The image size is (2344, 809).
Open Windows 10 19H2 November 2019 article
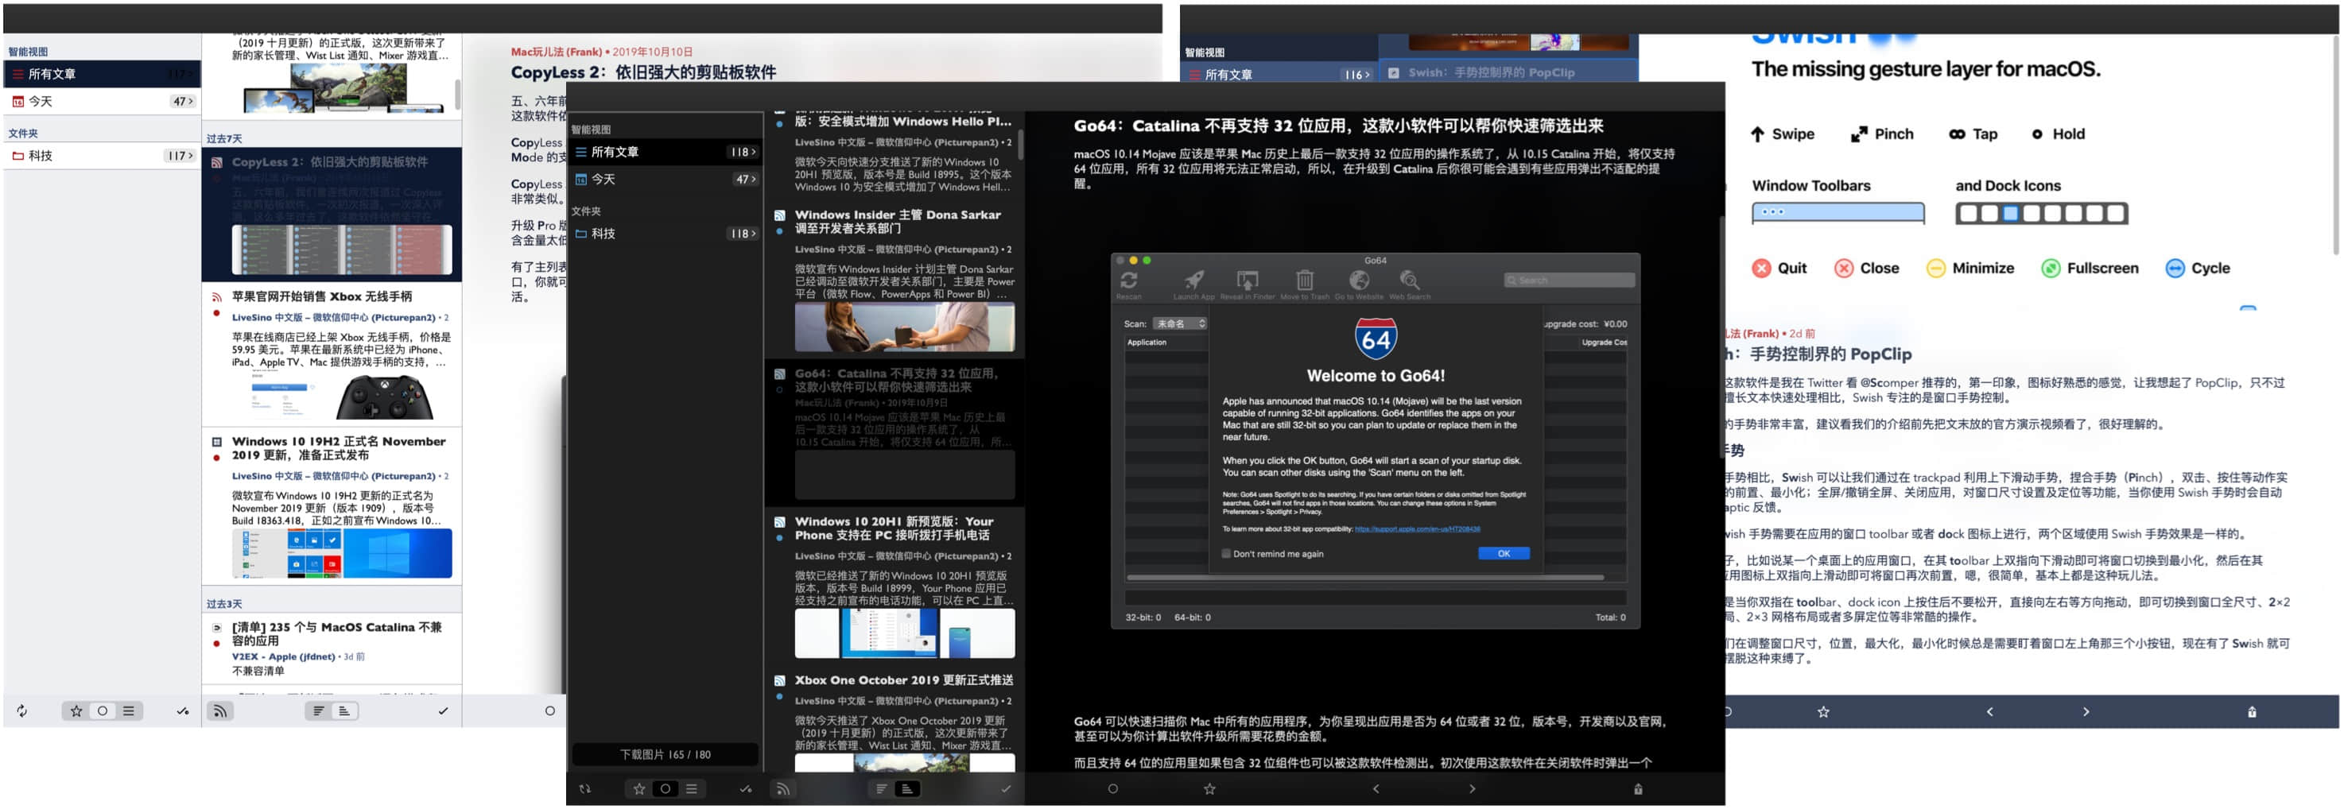pyautogui.click(x=332, y=507)
